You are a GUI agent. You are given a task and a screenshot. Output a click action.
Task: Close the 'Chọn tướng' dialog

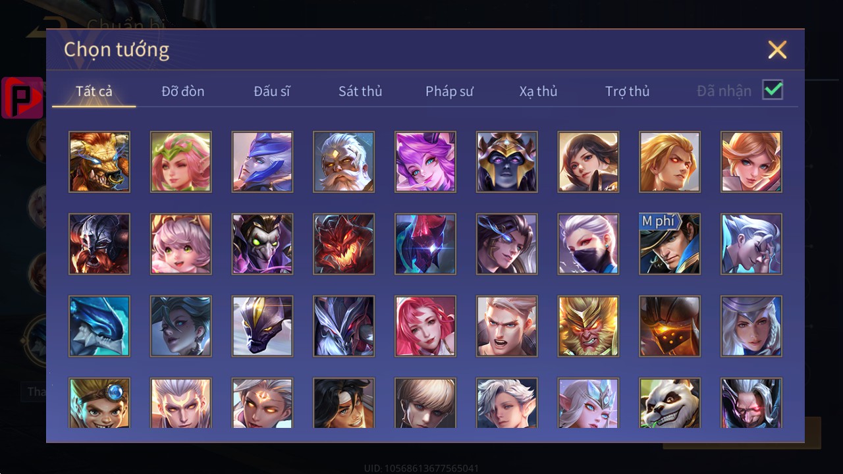pos(777,49)
